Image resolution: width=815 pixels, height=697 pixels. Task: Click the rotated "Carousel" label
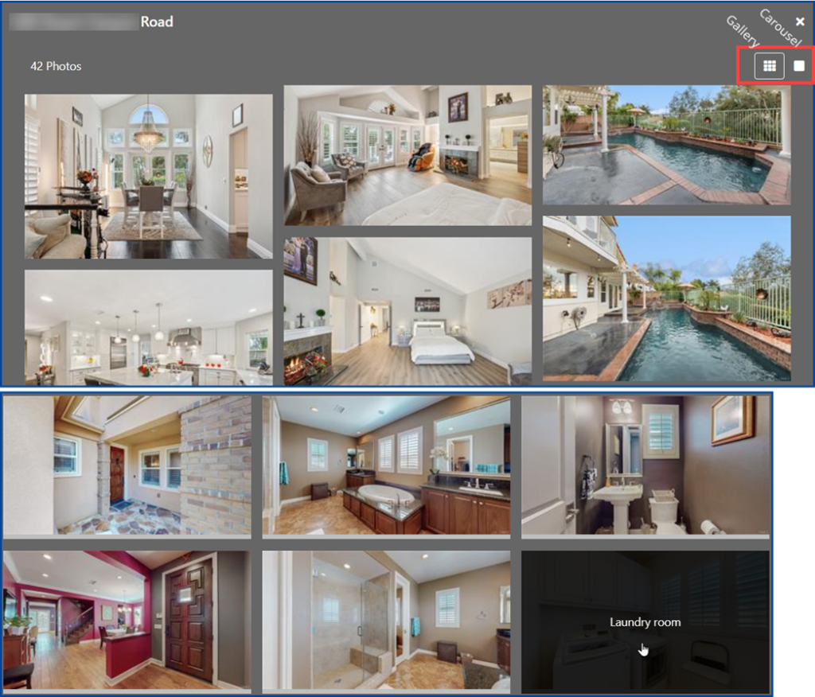pos(780,28)
